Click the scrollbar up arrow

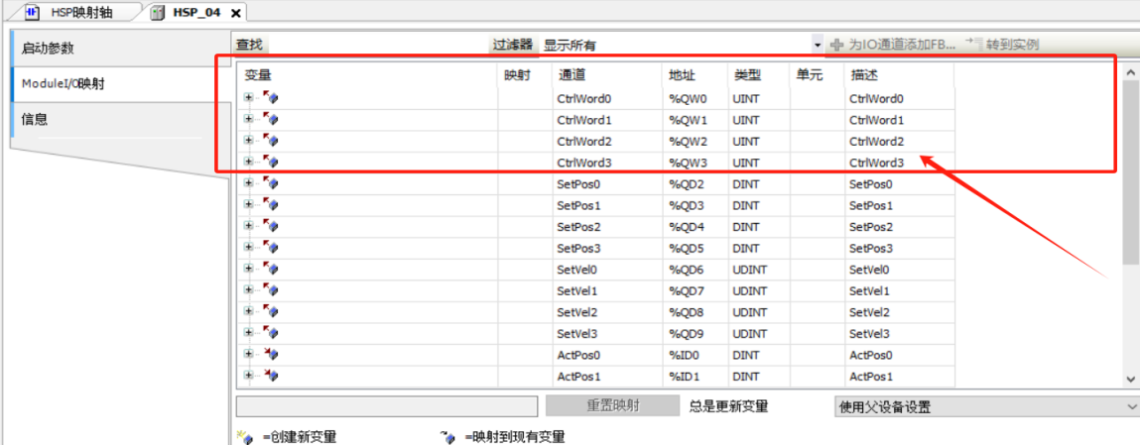pyautogui.click(x=1130, y=72)
